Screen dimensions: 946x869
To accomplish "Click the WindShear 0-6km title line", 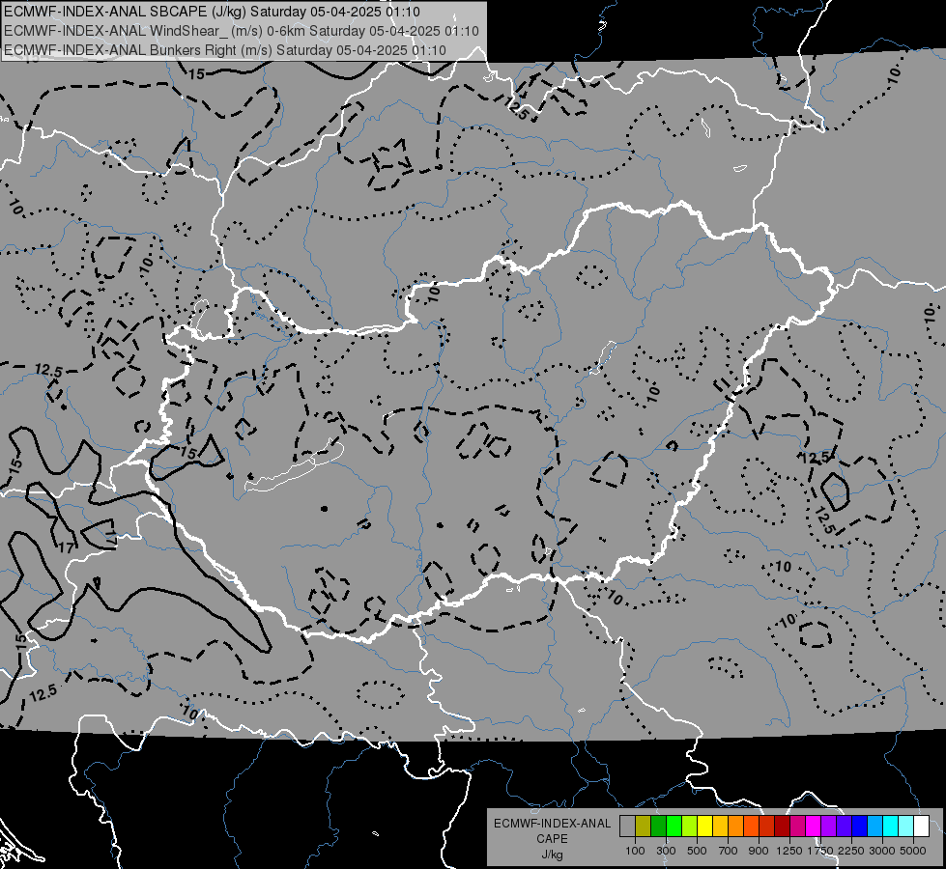I will point(242,31).
